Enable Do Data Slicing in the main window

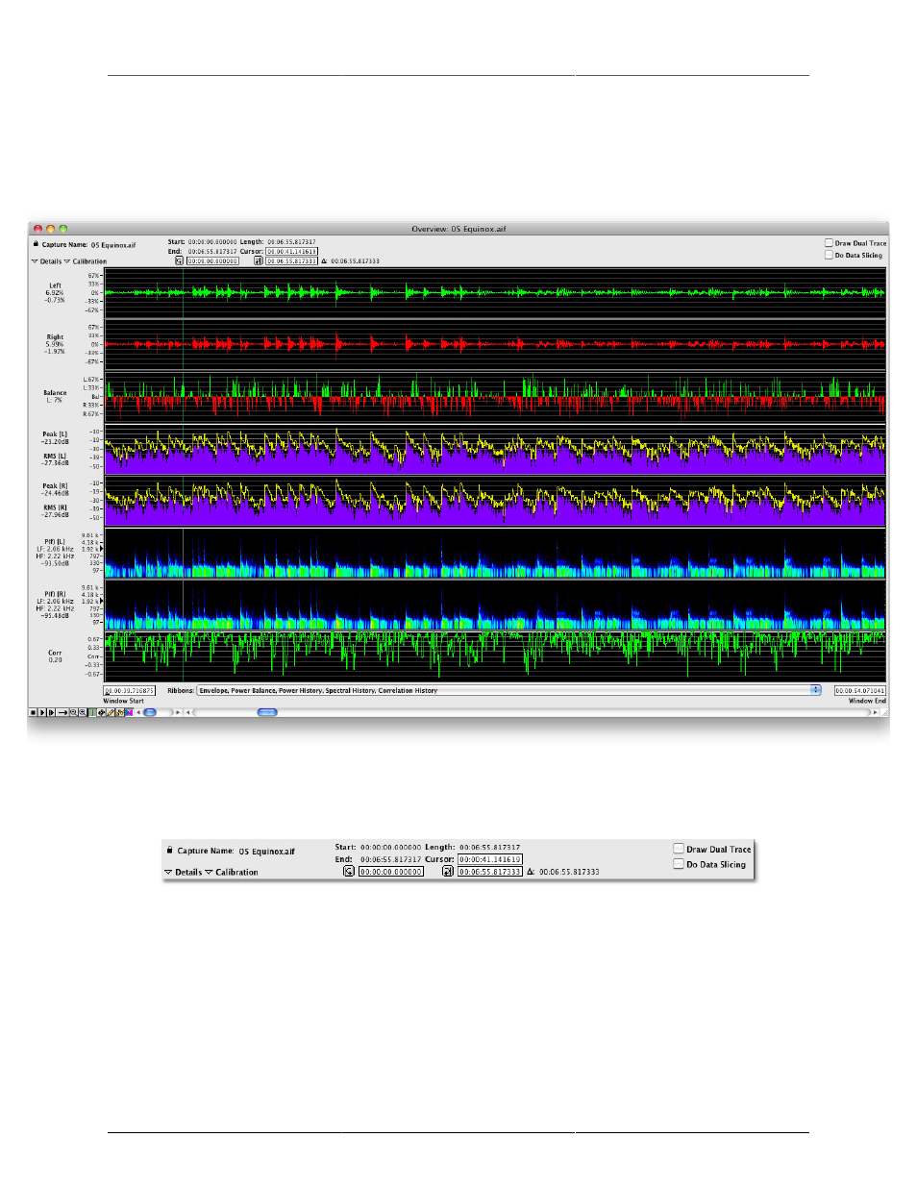pyautogui.click(x=829, y=255)
